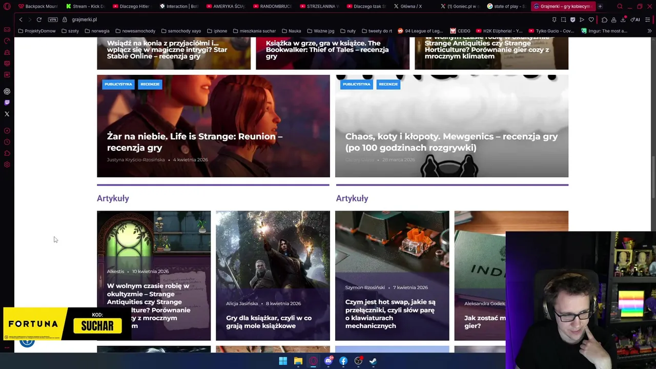The image size is (656, 369).
Task: Open the Imgur bookmark
Action: [x=604, y=31]
